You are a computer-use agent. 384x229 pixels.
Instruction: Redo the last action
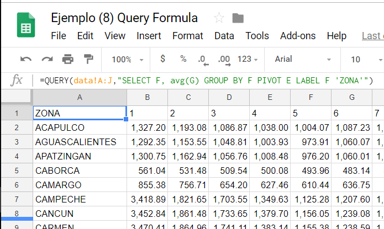(x=47, y=59)
